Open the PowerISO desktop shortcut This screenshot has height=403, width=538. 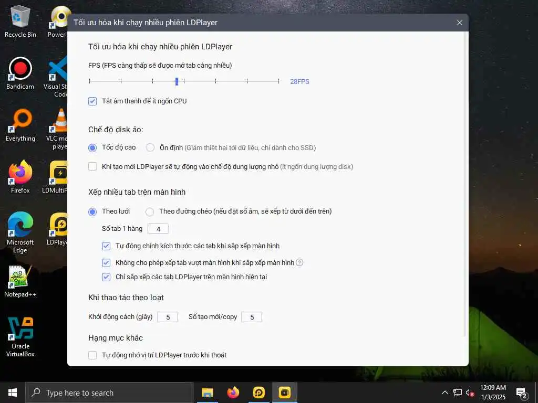[x=58, y=21]
